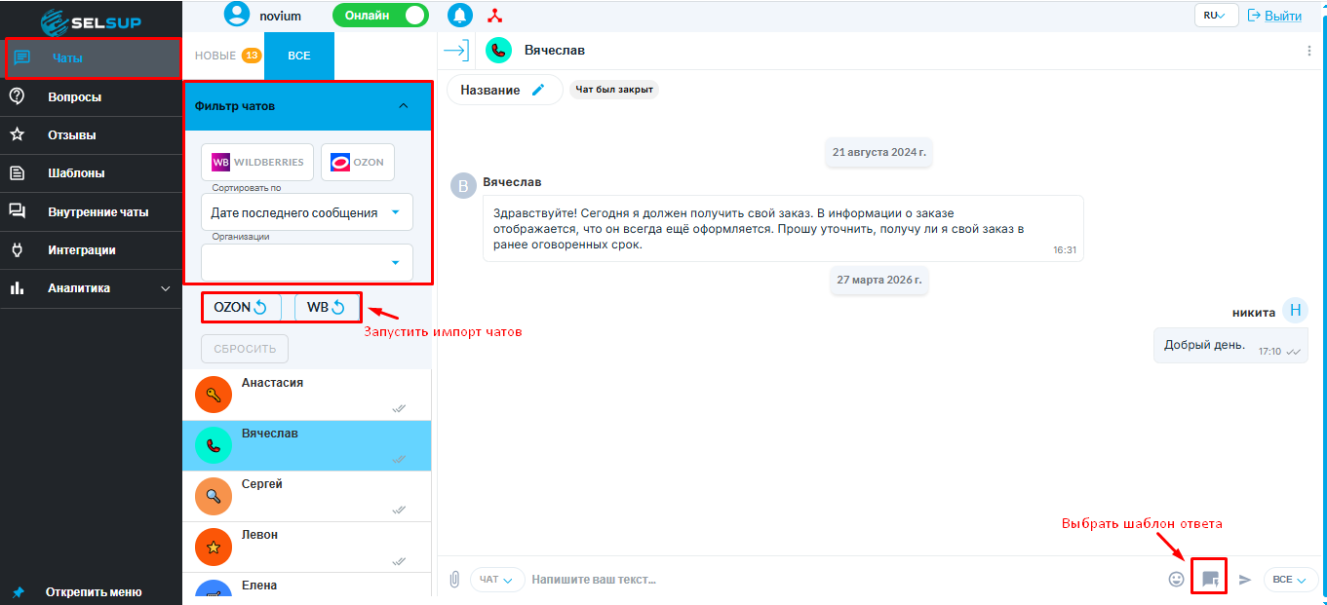Viewport: 1327px width, 605px height.
Task: Start OZON chat import
Action: (x=241, y=308)
